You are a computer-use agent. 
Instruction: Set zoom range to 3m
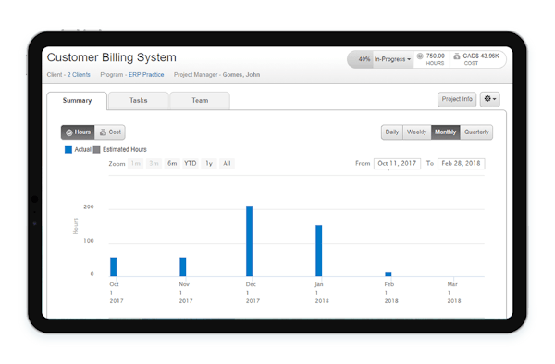click(154, 164)
